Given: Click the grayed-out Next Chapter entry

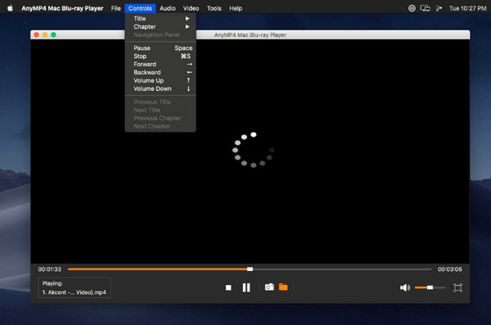Looking at the screenshot, I should tap(160, 126).
